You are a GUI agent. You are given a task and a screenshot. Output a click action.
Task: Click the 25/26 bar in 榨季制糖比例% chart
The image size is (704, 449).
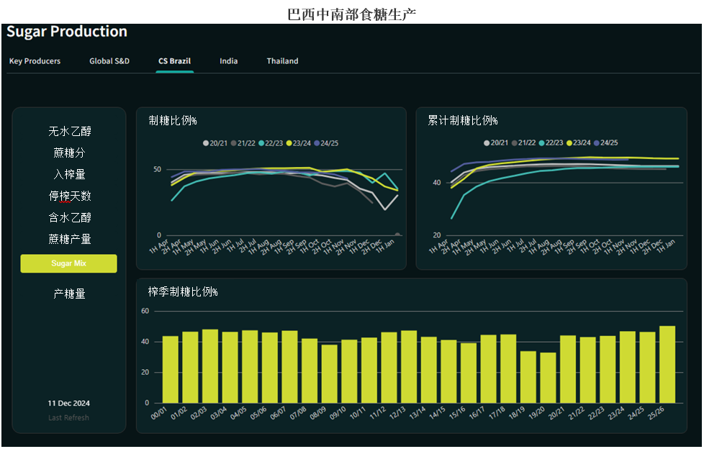[x=667, y=364]
